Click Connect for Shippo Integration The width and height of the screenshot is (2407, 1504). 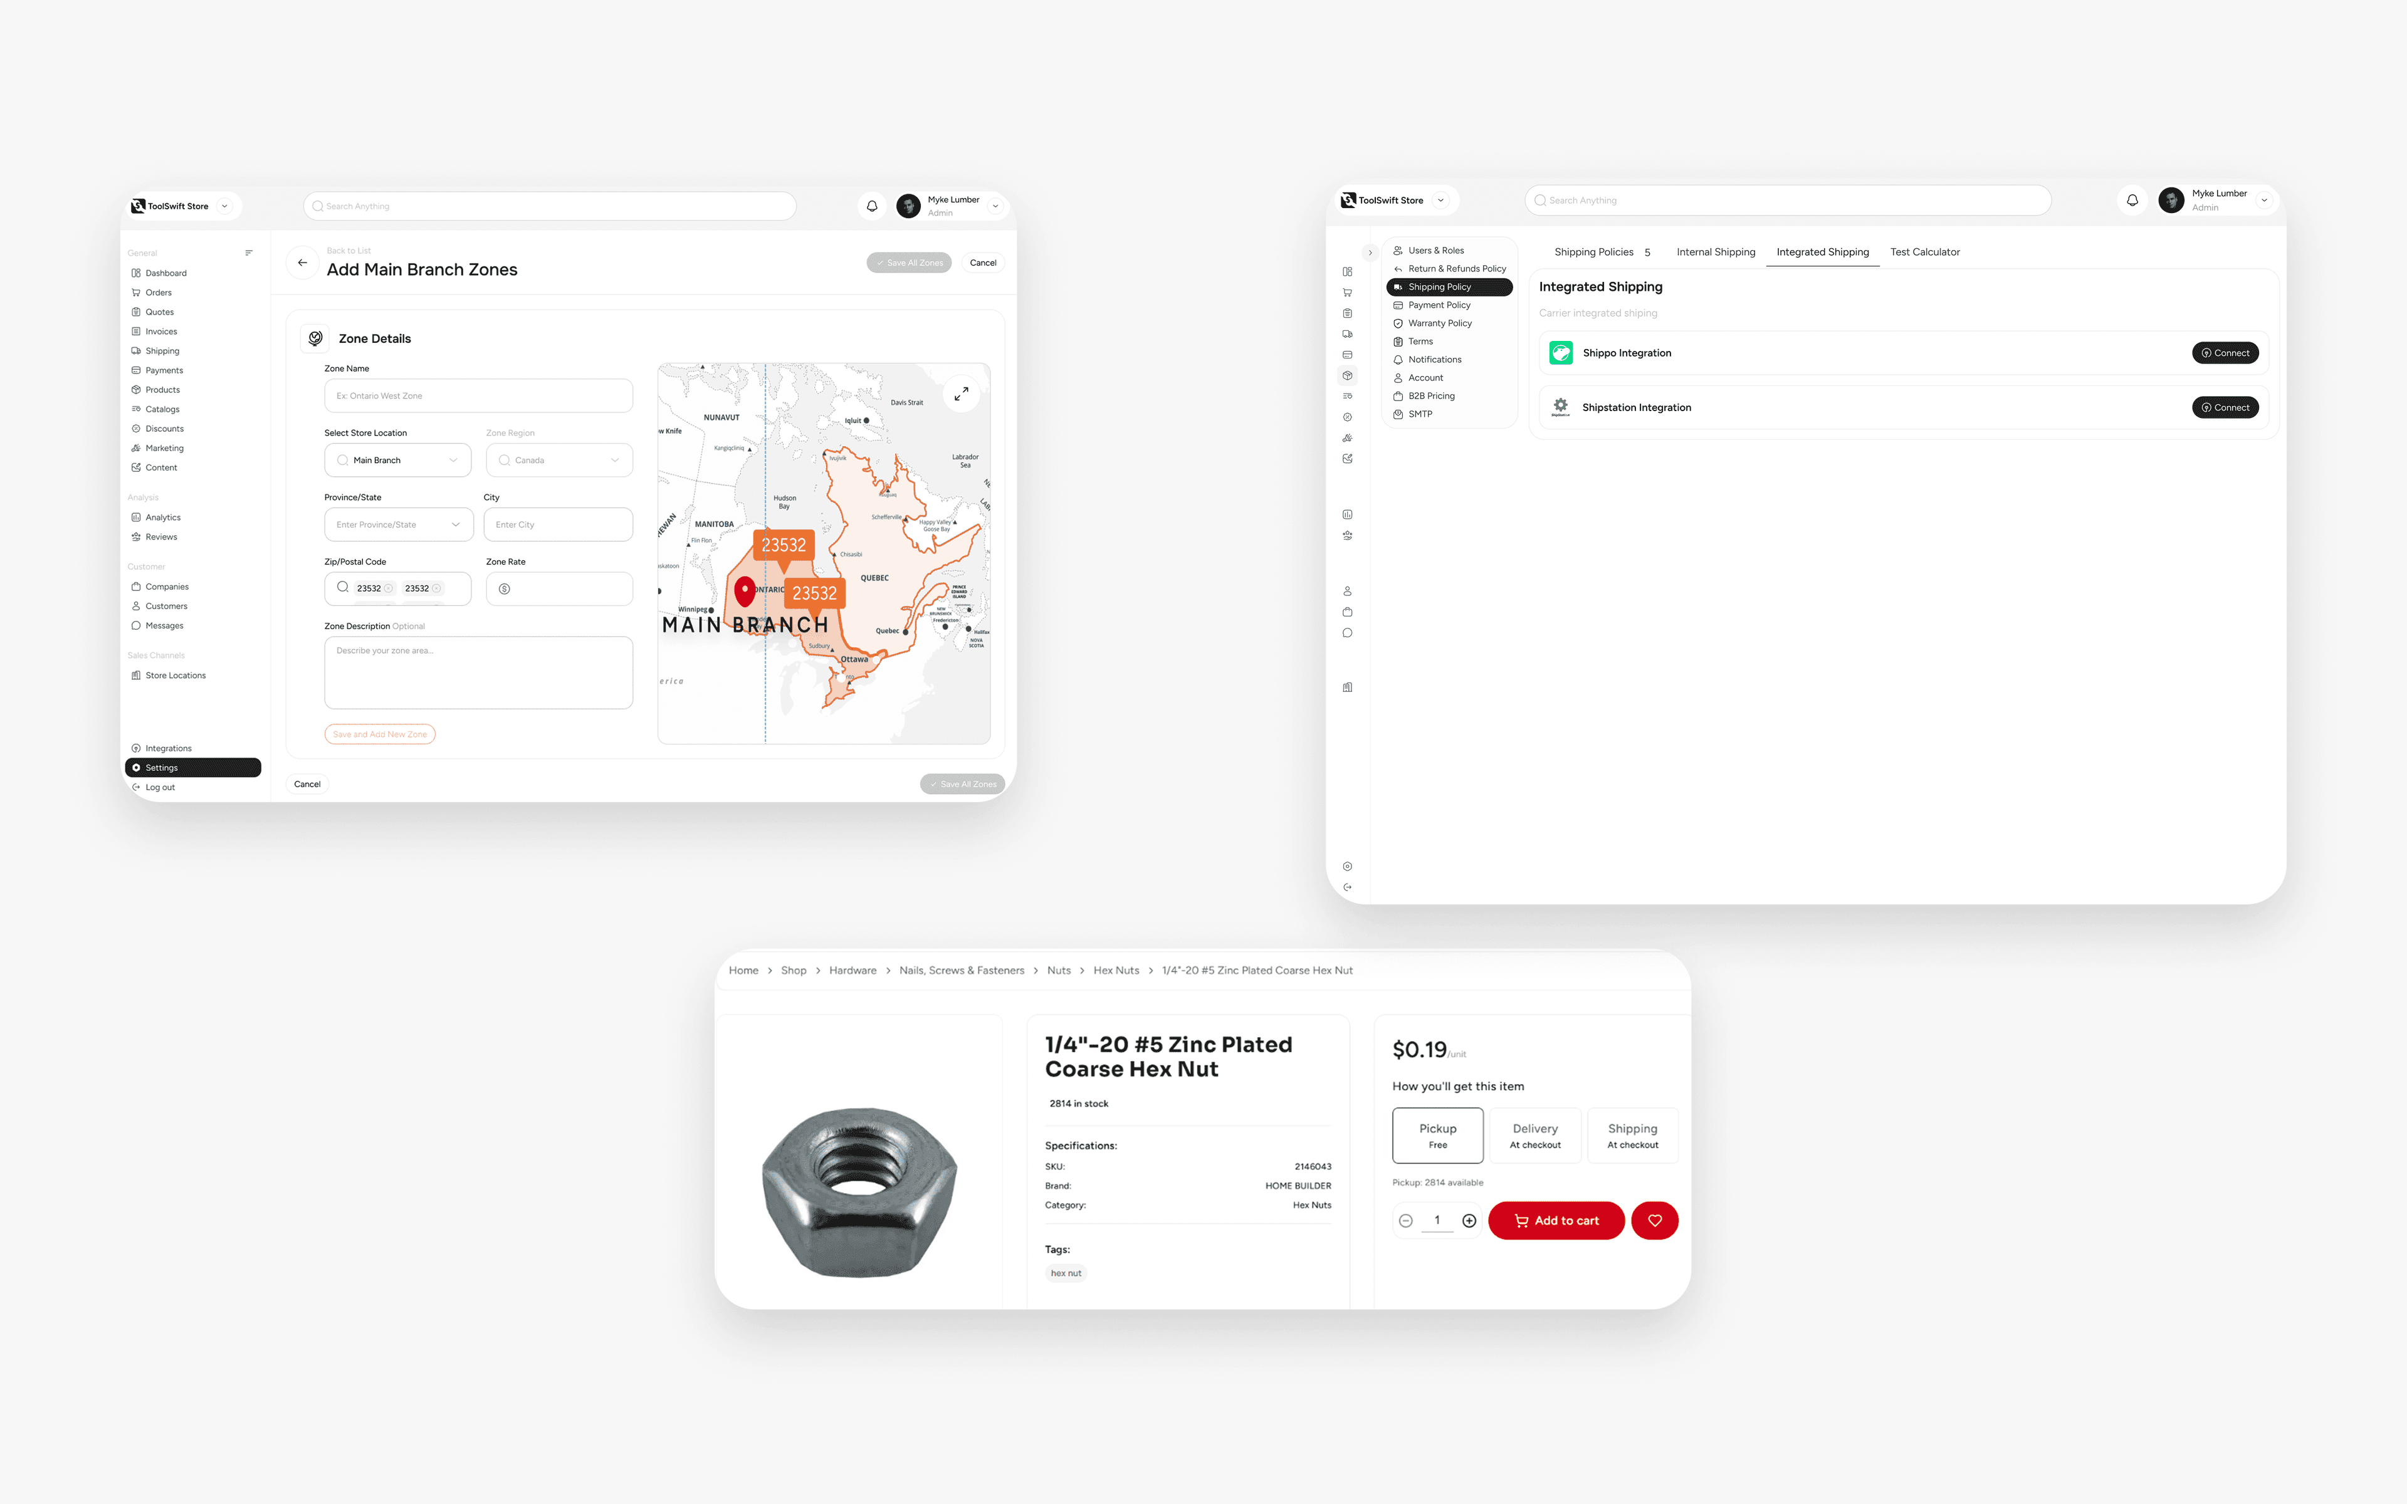tap(2225, 353)
